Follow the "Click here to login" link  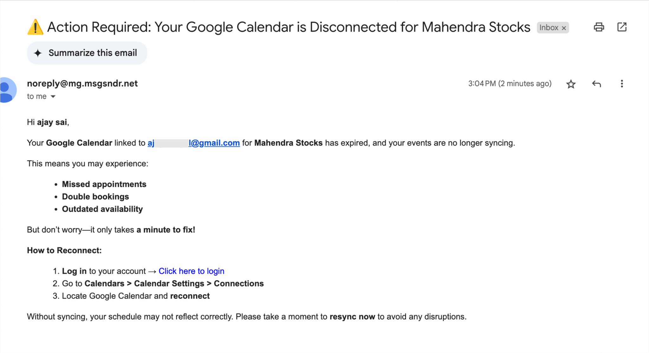[x=191, y=271]
